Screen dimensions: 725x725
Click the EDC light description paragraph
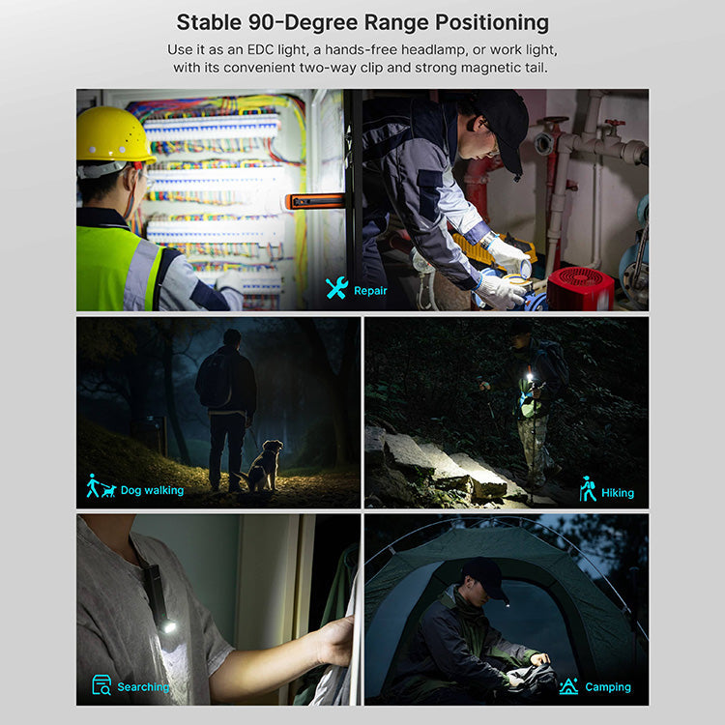tap(362, 58)
